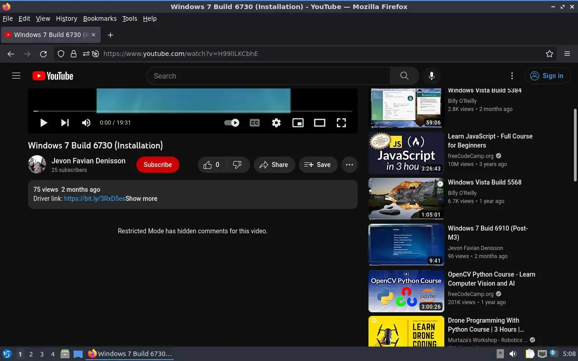Open the Edit menu
This screenshot has height=361, width=578.
click(24, 19)
